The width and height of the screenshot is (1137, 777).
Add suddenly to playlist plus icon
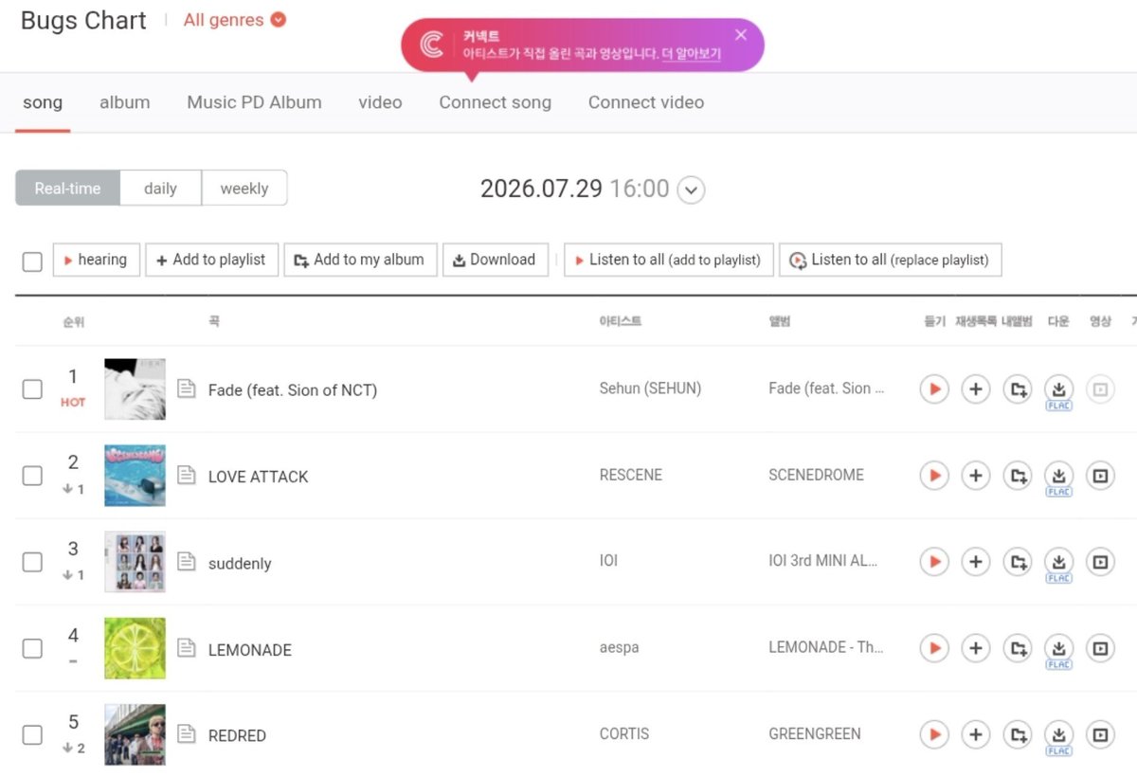[x=976, y=562]
